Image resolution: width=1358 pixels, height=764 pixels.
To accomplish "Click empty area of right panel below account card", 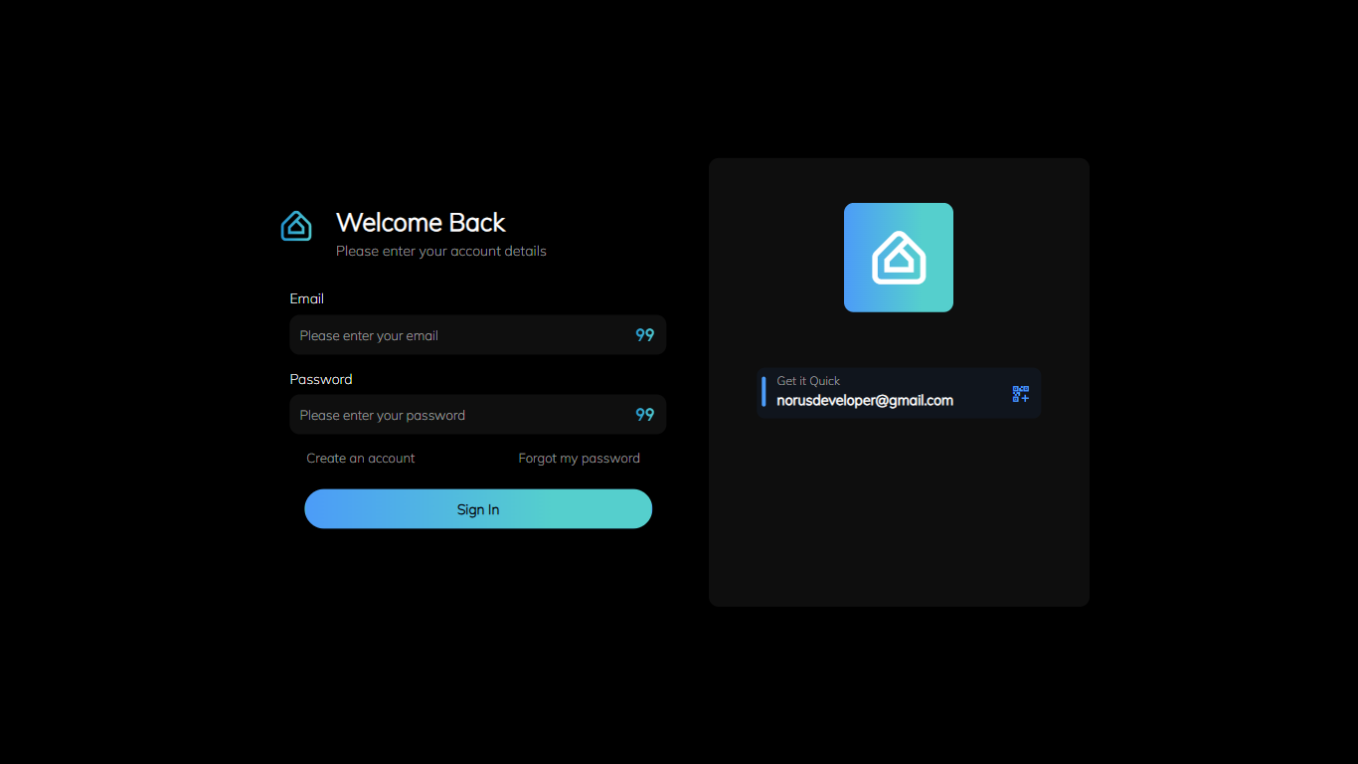I will coord(899,517).
